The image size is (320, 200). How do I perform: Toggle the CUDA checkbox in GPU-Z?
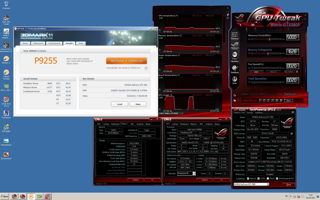click(258, 178)
